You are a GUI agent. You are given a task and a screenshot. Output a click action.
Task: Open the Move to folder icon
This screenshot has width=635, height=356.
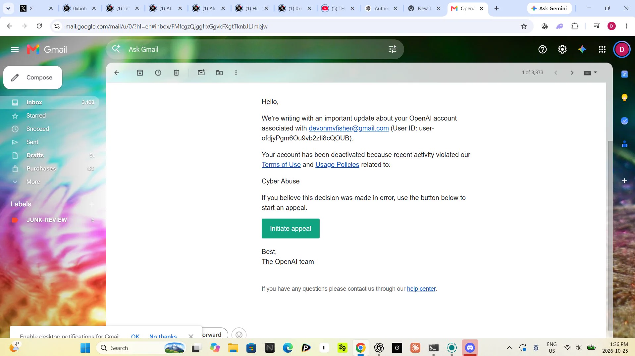pyautogui.click(x=219, y=73)
